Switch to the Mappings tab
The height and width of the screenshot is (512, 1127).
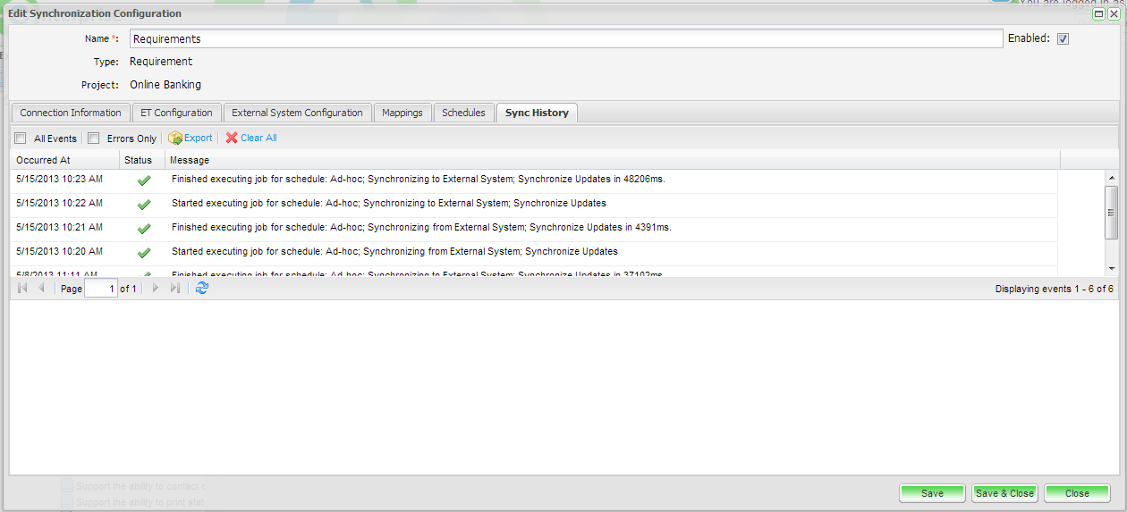402,113
